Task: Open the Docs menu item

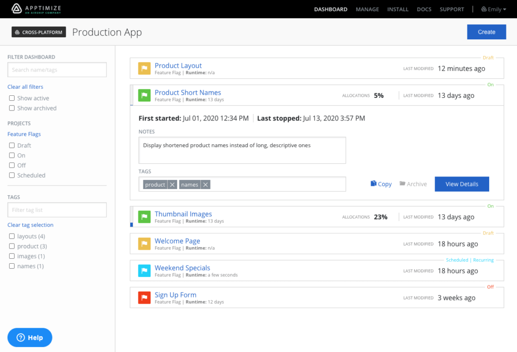Action: point(424,9)
